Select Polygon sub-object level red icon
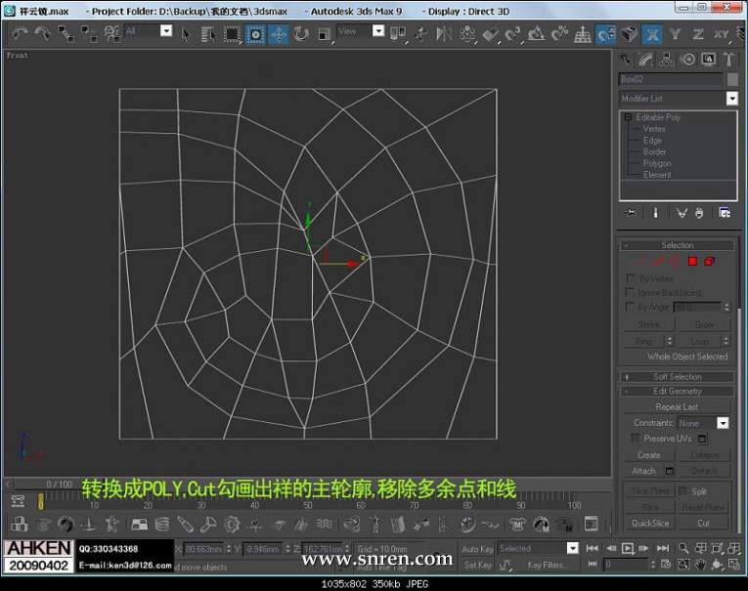Viewport: 748px width, 591px height. click(x=692, y=261)
